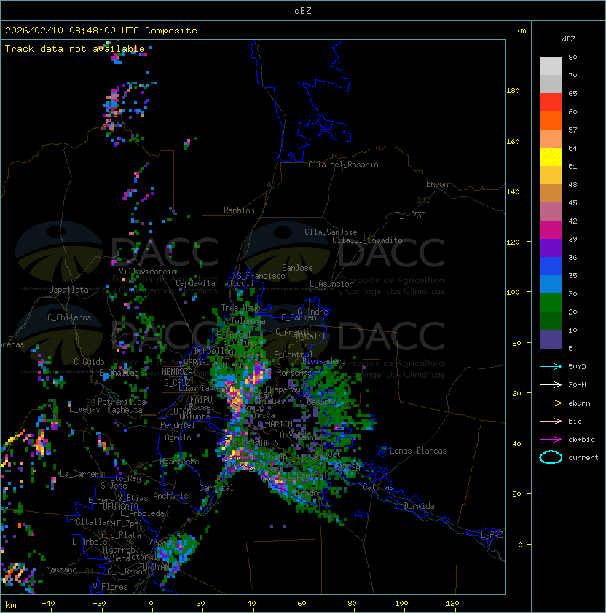Select the light gray 70-80 dBZ swatch
Screen dimensions: 606x613
point(551,66)
